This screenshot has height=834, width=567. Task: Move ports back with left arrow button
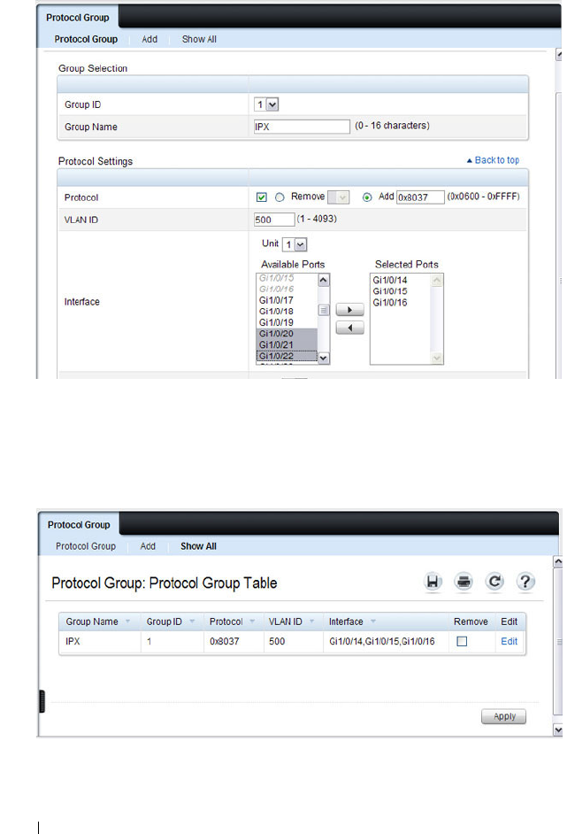tap(349, 328)
